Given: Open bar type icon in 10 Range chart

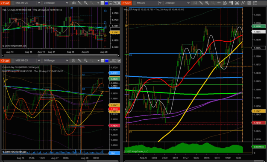Looking at the screenshot, I should (x=74, y=61).
